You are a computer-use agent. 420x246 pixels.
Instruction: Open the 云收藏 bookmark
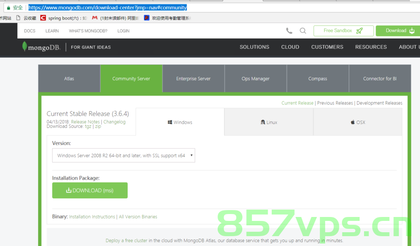coord(26,18)
